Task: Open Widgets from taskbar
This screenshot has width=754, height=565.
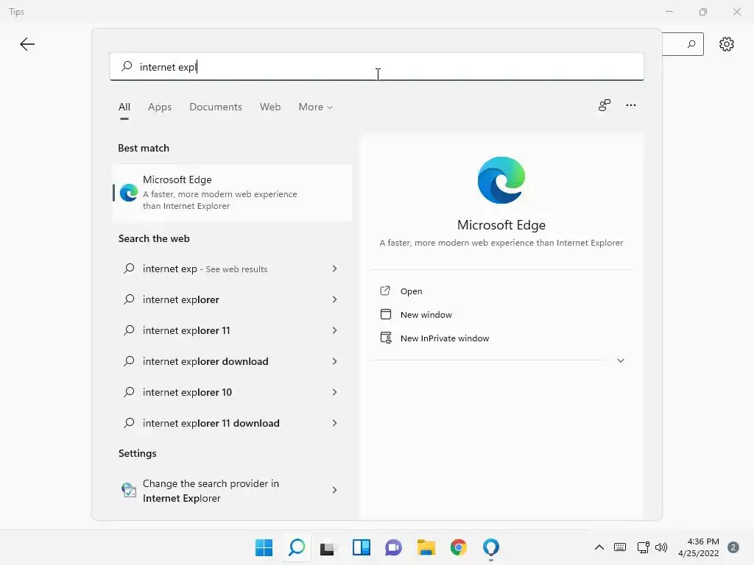Action: 361,547
